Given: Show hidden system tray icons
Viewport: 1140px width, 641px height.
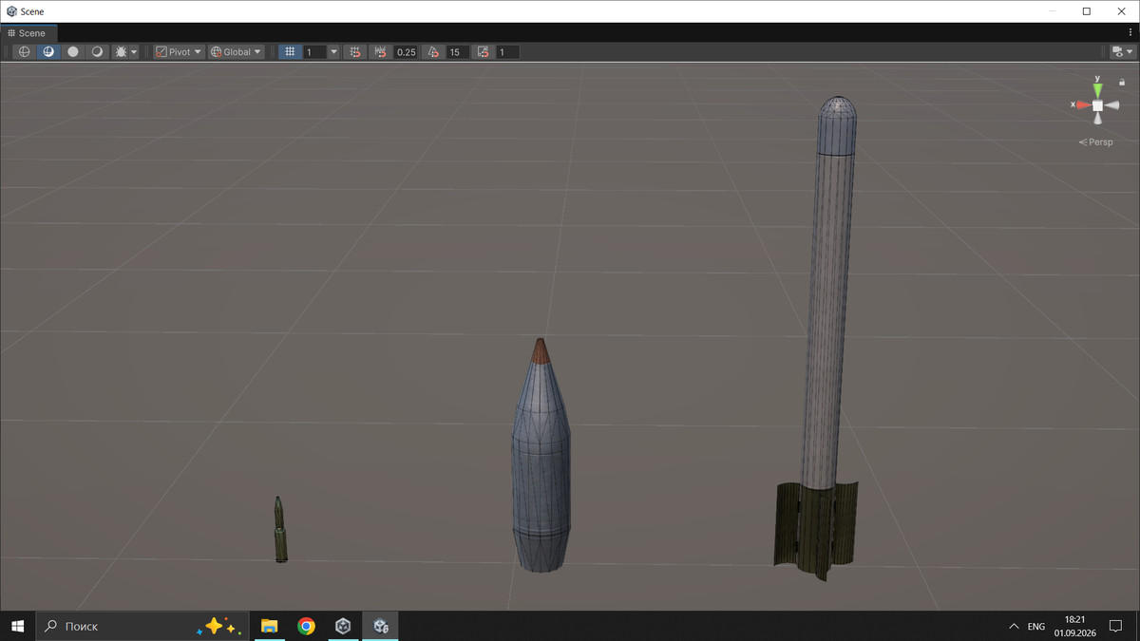Looking at the screenshot, I should (1013, 626).
